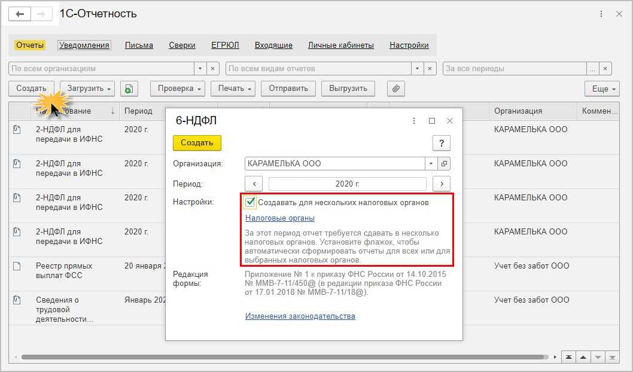633x372 pixels.
Task: Open the main window kebab menu
Action: pos(601,14)
